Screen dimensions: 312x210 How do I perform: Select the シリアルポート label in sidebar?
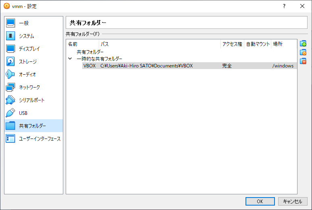coord(31,100)
